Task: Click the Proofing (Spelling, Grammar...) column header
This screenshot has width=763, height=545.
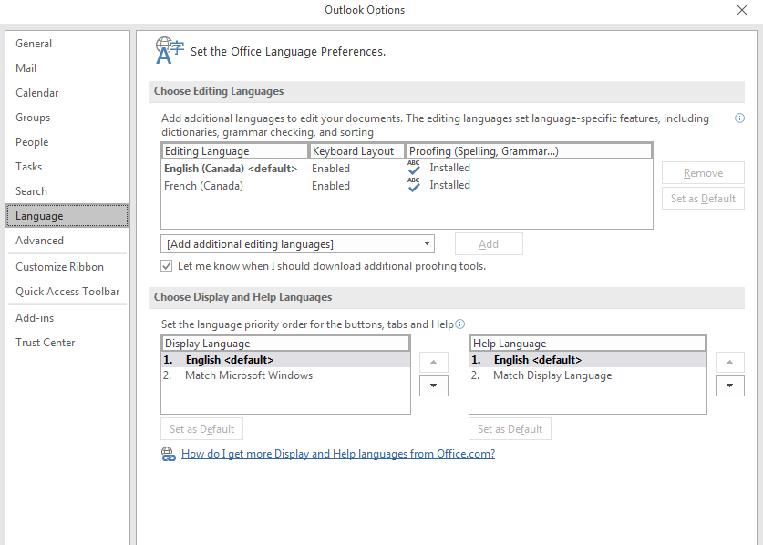Action: click(529, 151)
